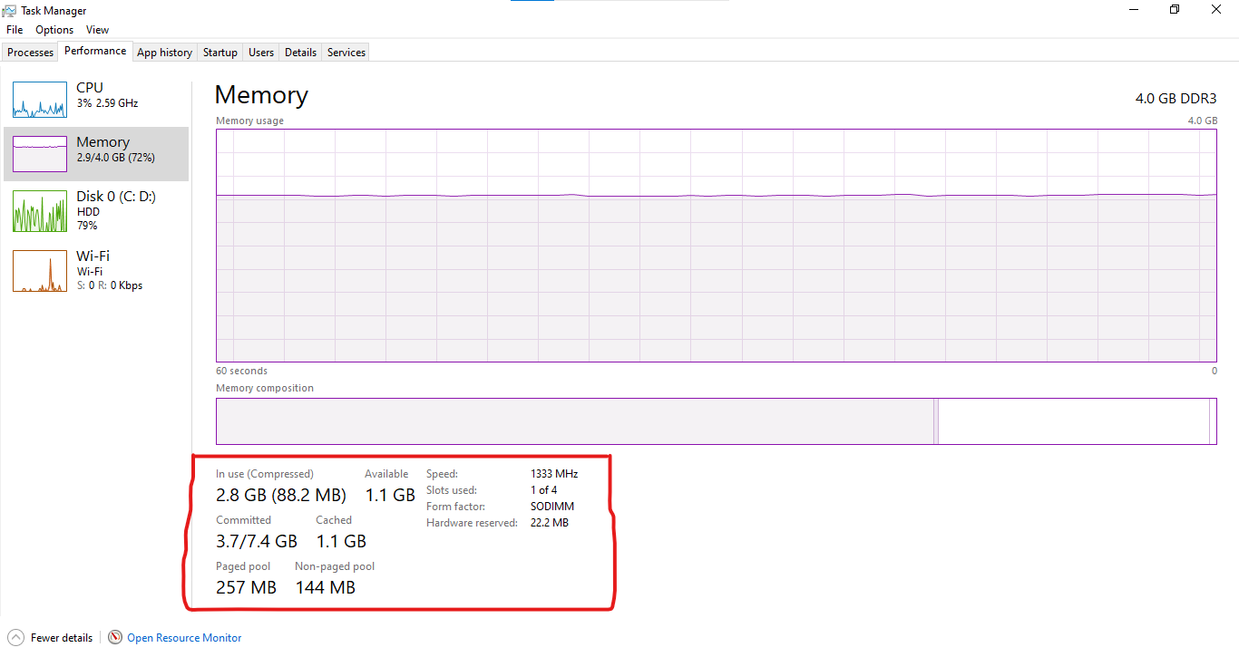Click the 4.0 GB DDR3 label
This screenshot has height=657, width=1239.
coord(1176,98)
